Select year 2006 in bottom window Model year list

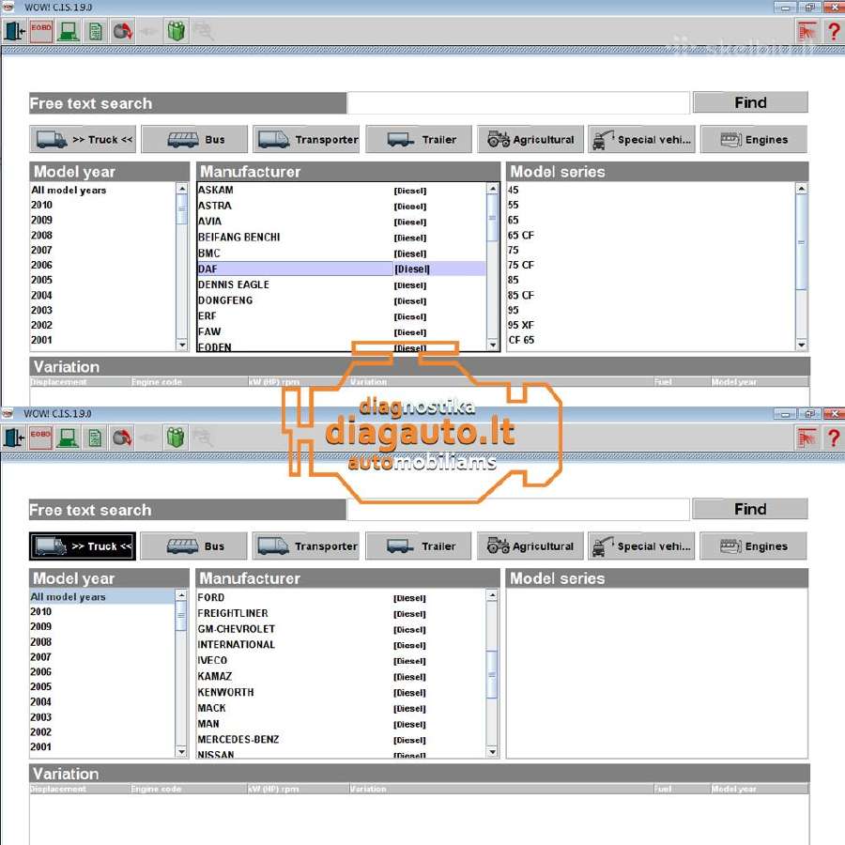tap(102, 672)
